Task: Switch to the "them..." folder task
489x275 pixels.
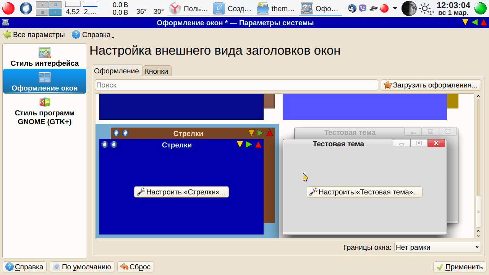Action: click(276, 8)
